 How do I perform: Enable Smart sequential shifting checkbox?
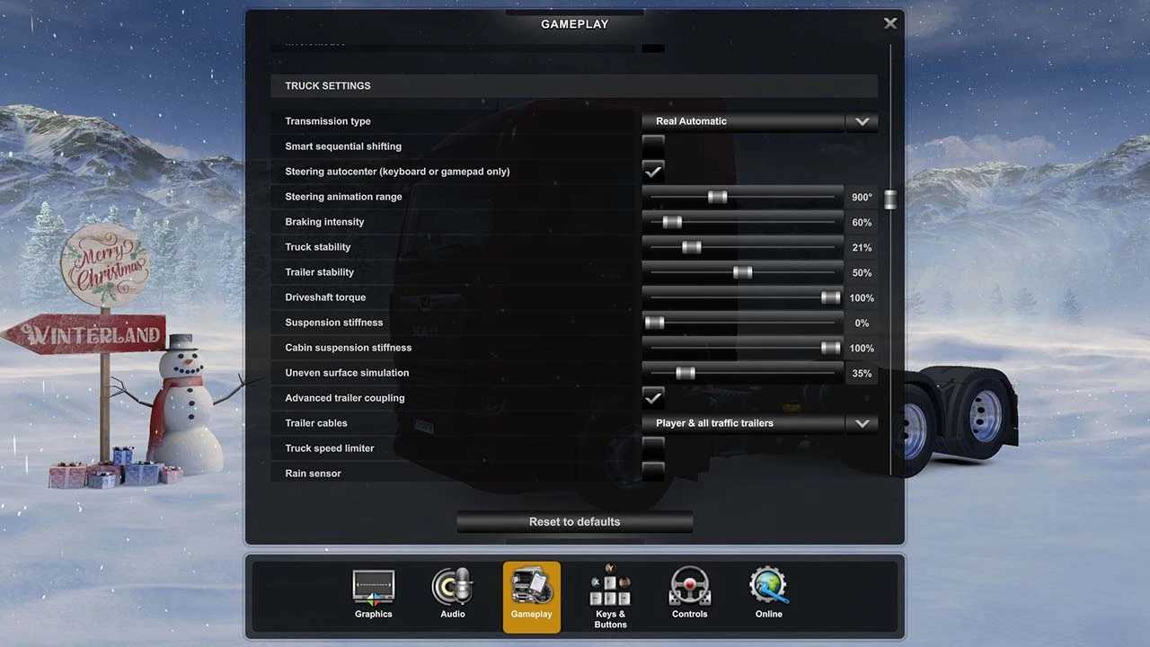653,146
